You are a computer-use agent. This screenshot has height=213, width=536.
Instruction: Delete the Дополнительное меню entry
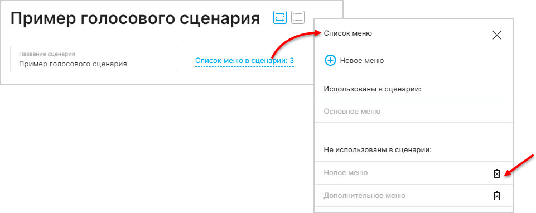coord(497,196)
